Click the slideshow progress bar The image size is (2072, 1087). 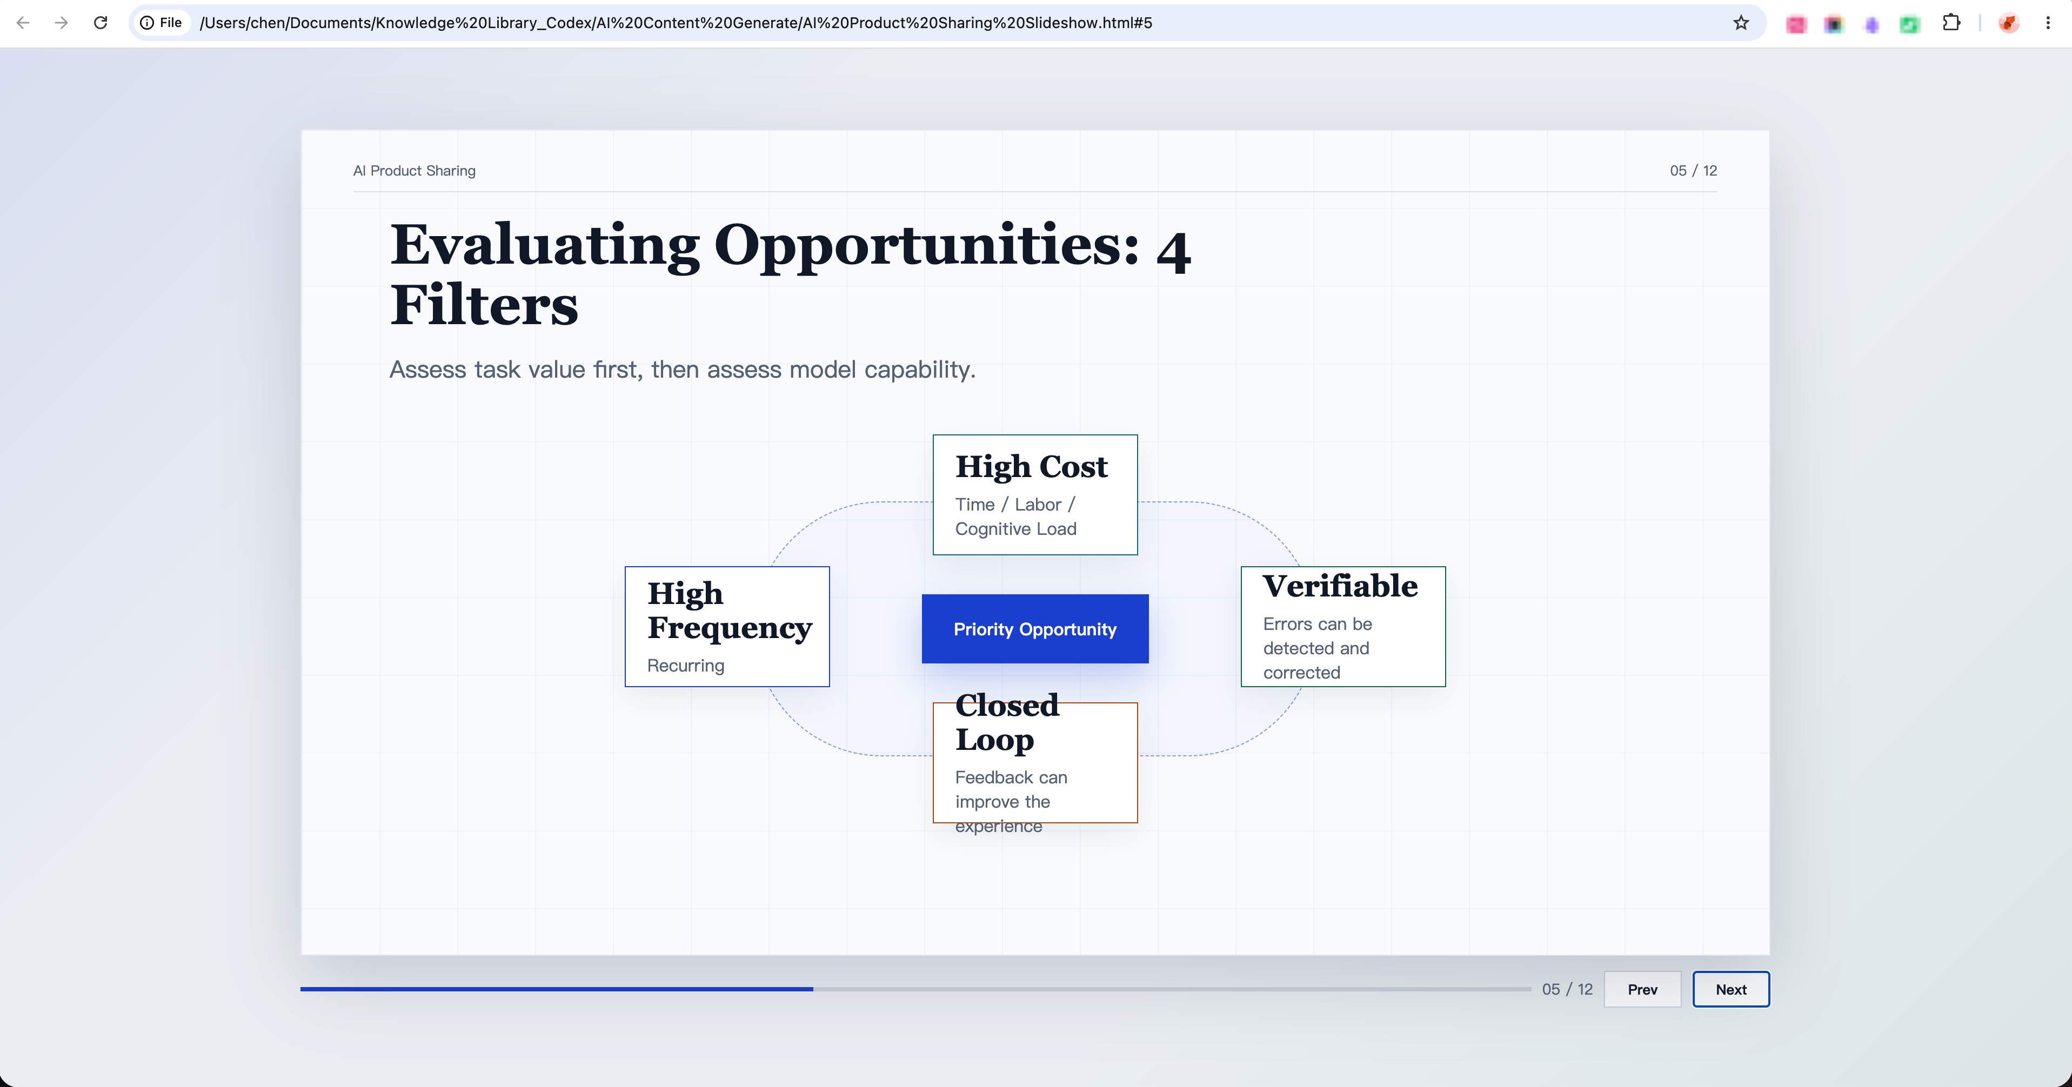click(x=915, y=989)
